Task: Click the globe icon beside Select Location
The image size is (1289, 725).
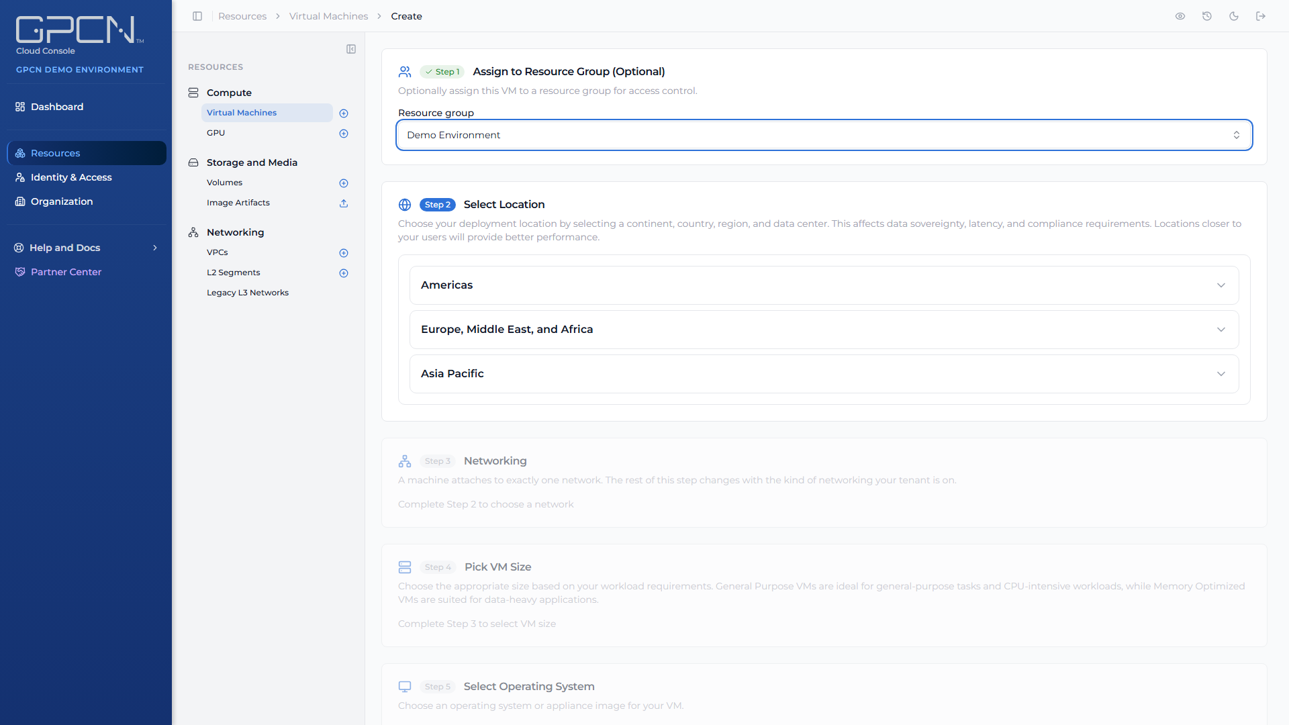Action: (x=405, y=205)
